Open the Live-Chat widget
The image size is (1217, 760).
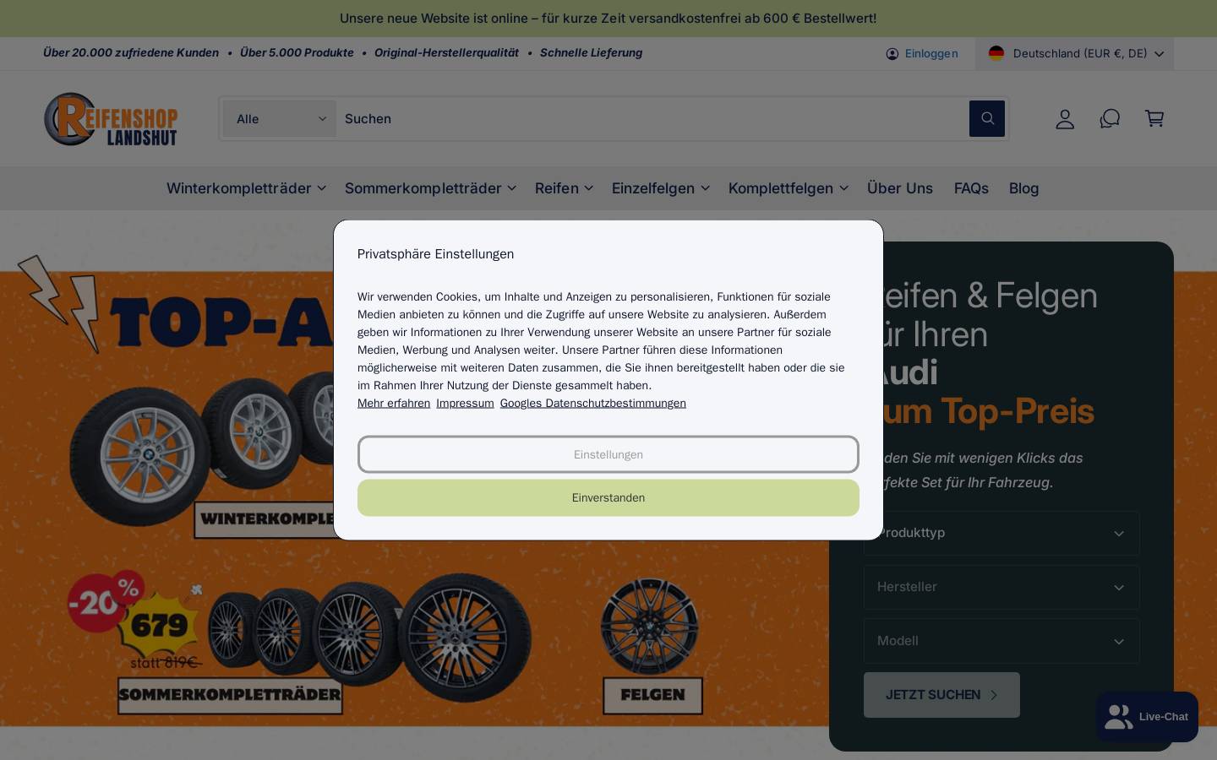1147,717
